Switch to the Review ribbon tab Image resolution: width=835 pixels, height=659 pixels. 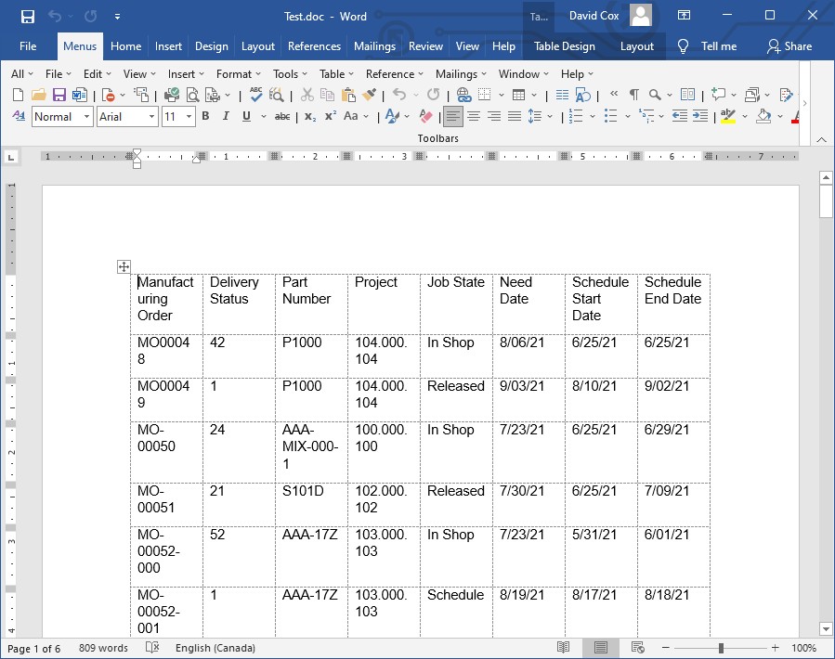tap(425, 46)
